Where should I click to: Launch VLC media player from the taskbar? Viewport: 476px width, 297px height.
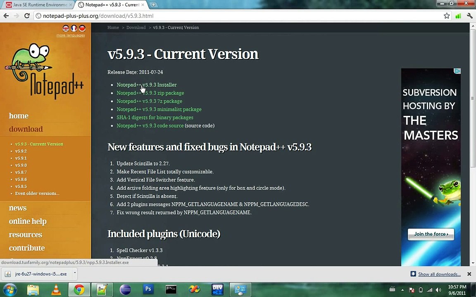coord(56,290)
